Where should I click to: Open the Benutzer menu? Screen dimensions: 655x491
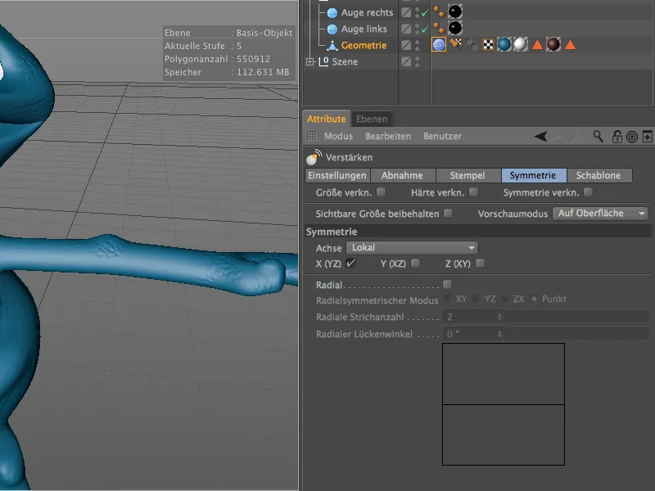pos(442,136)
